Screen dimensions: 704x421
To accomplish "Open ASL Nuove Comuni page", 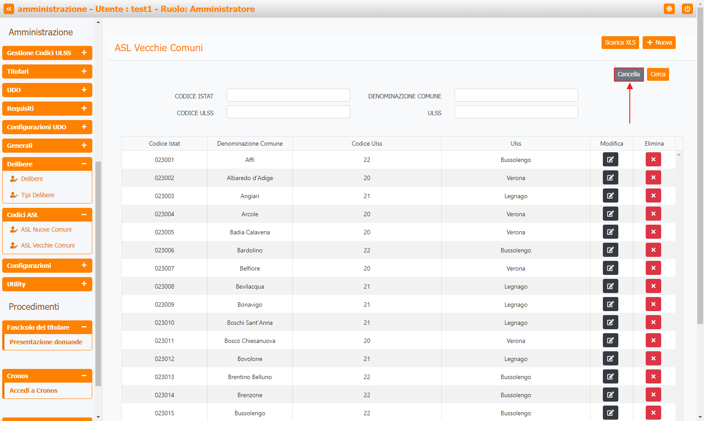I will point(46,229).
